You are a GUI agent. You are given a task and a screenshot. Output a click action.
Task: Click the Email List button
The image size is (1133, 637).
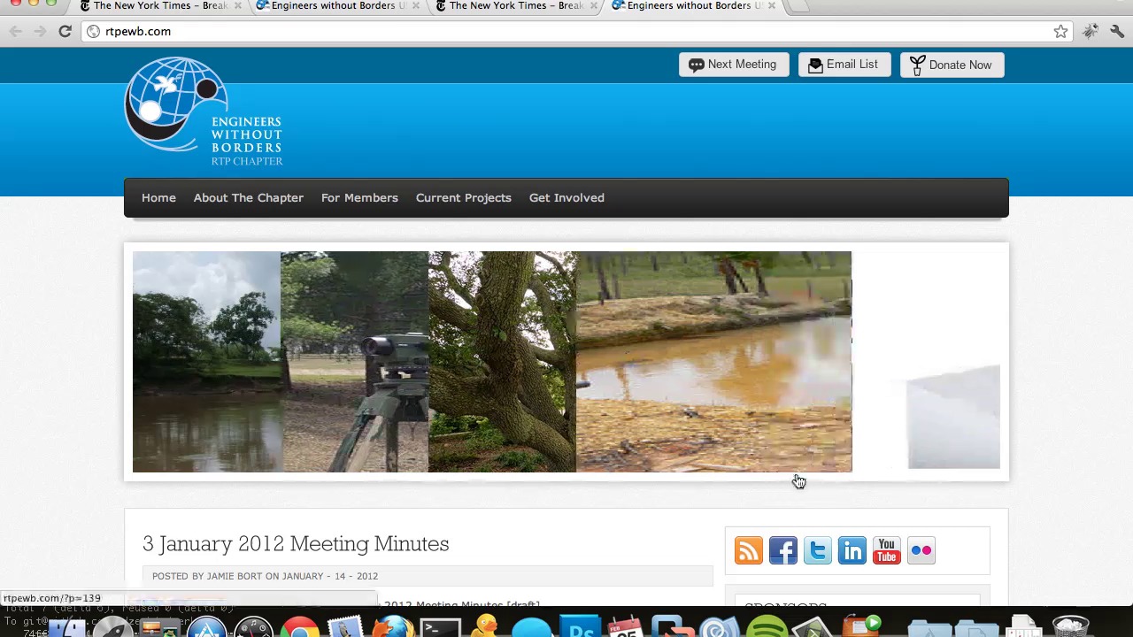[844, 65]
